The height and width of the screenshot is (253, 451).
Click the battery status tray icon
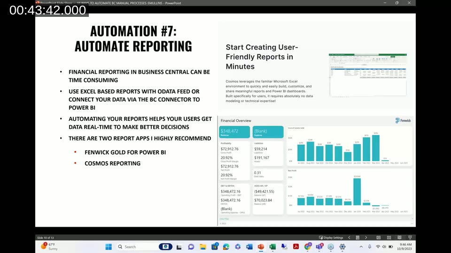[x=390, y=247]
